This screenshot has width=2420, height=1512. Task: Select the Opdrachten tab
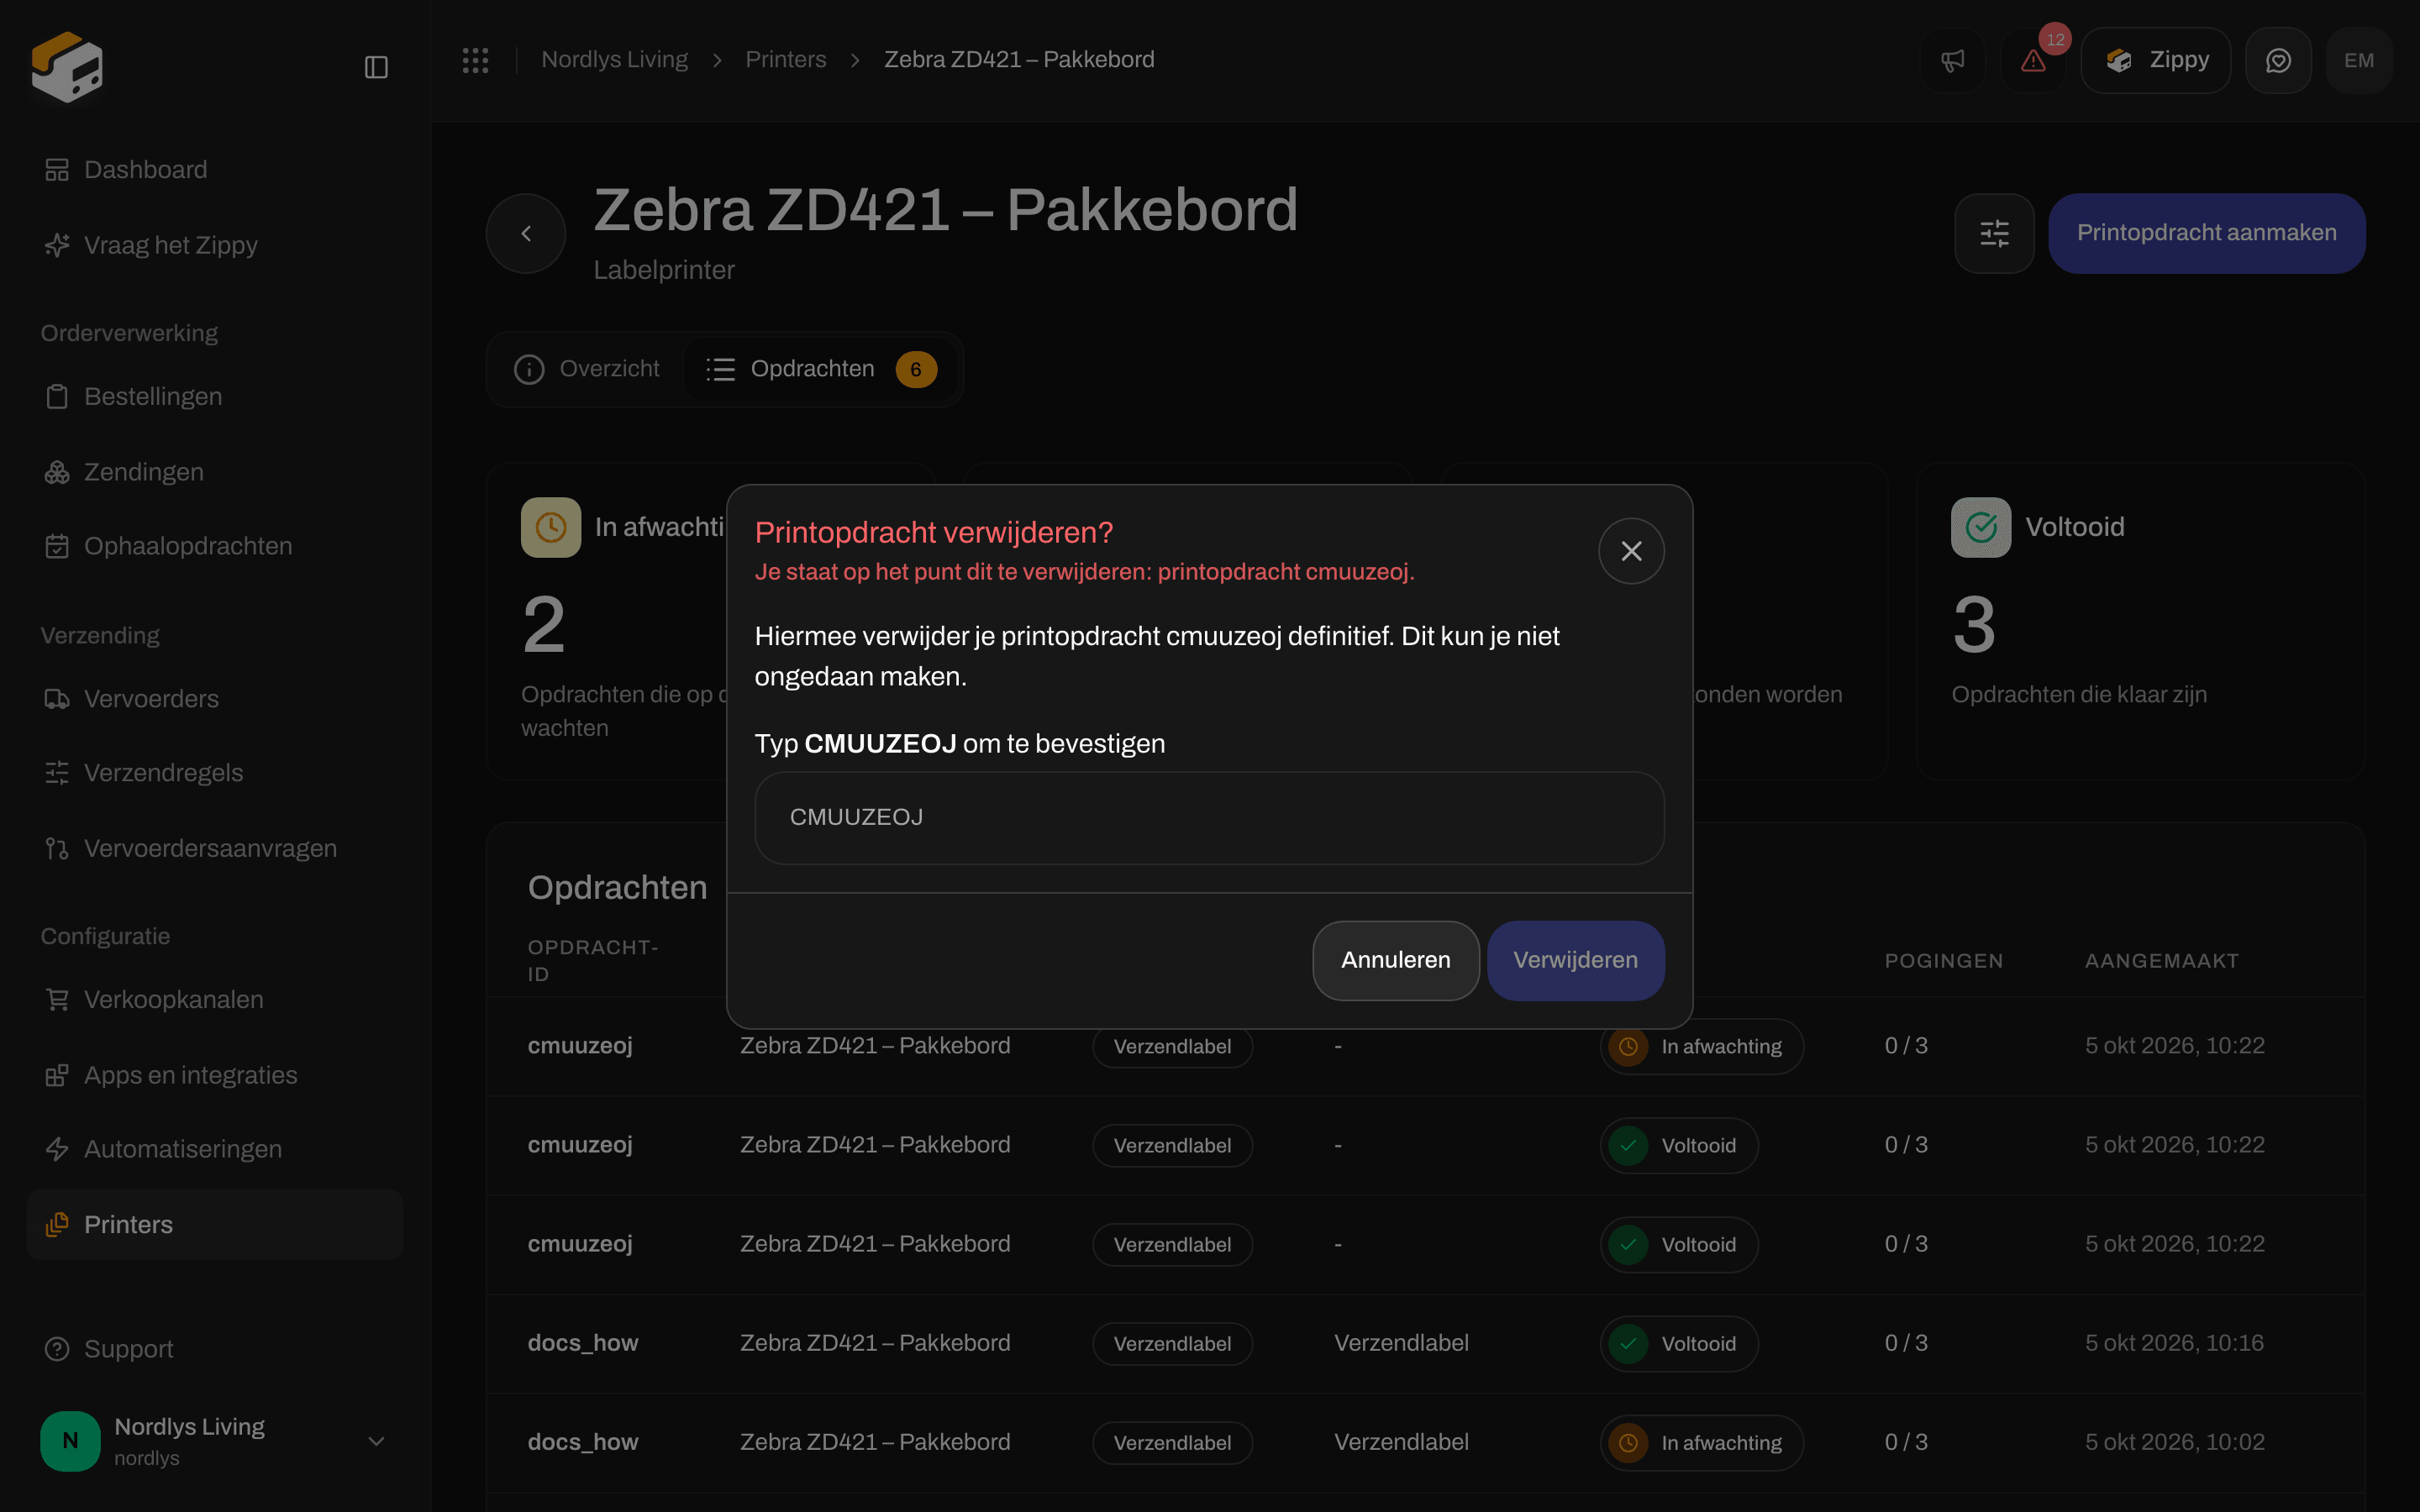click(x=821, y=369)
